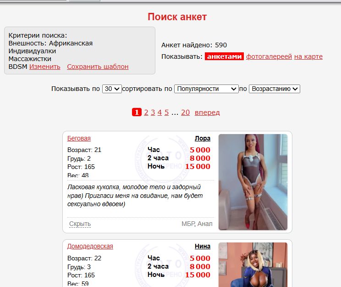
Task: Click the 5000 hourly price in Лора card
Action: click(x=200, y=150)
